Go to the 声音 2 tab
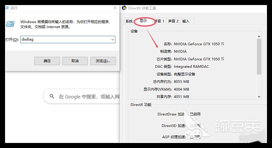The width and height of the screenshot is (272, 148). pyautogui.click(x=173, y=21)
